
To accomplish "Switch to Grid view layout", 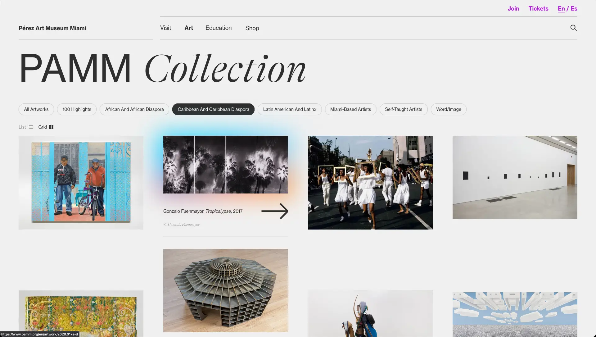I will (x=46, y=127).
